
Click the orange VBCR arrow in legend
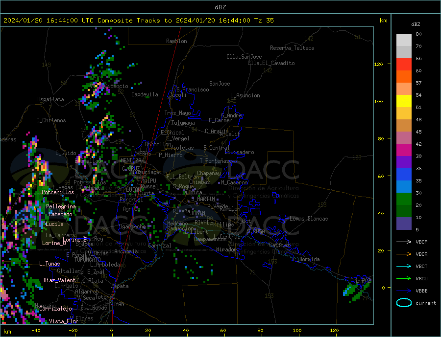coord(404,254)
